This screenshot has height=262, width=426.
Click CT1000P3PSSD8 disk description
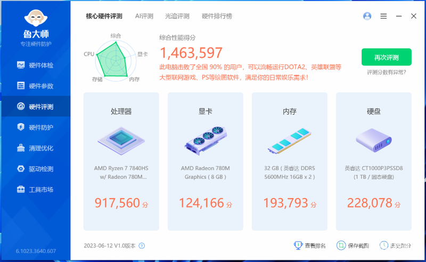[x=374, y=173]
